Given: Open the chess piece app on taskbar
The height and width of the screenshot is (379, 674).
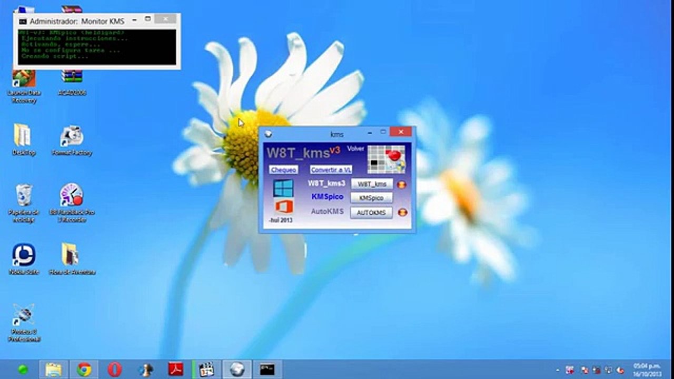Looking at the screenshot, I should [x=145, y=370].
